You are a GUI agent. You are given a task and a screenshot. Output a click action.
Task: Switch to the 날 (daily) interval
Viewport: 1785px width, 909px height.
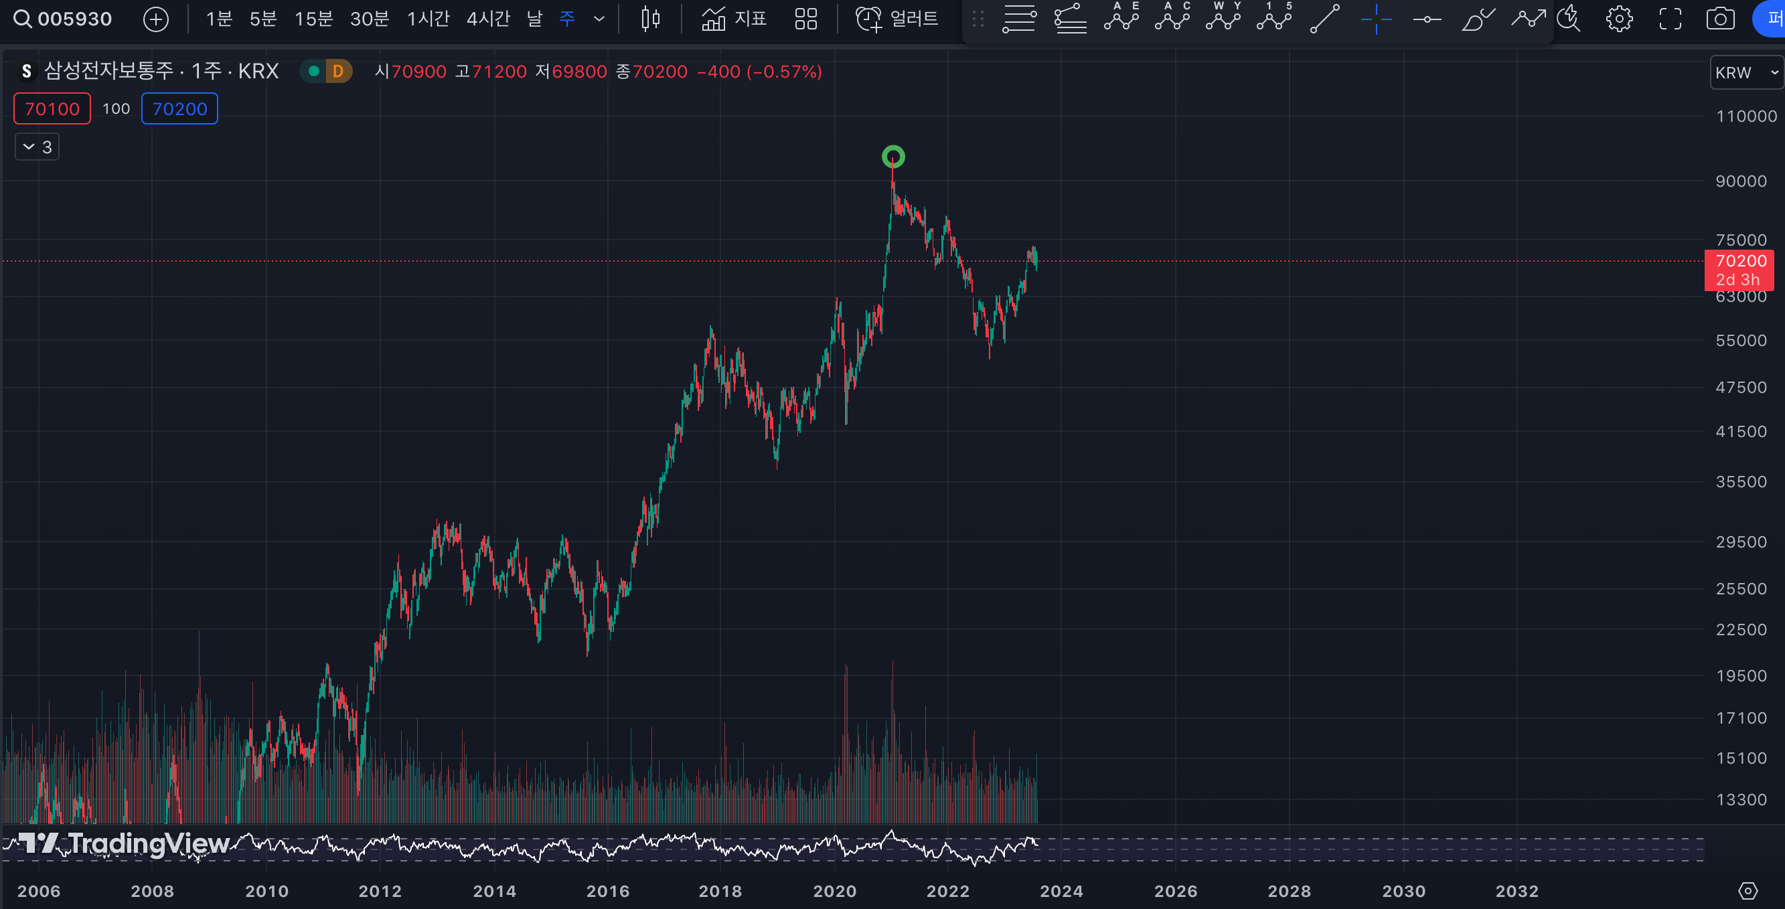534,19
